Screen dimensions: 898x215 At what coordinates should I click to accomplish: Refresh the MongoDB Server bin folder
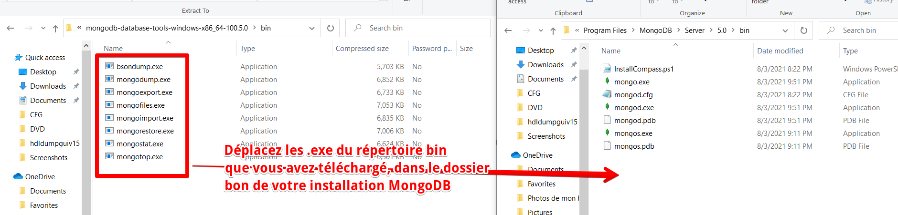(x=803, y=31)
